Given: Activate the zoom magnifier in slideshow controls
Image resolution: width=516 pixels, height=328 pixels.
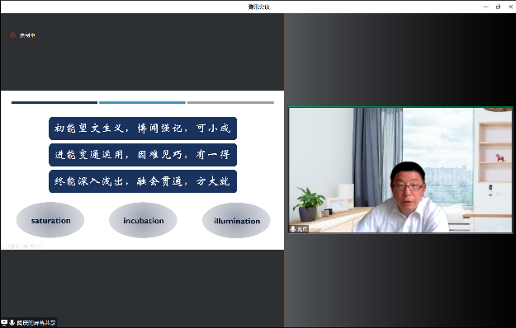Looking at the screenshot, I should [x=32, y=246].
